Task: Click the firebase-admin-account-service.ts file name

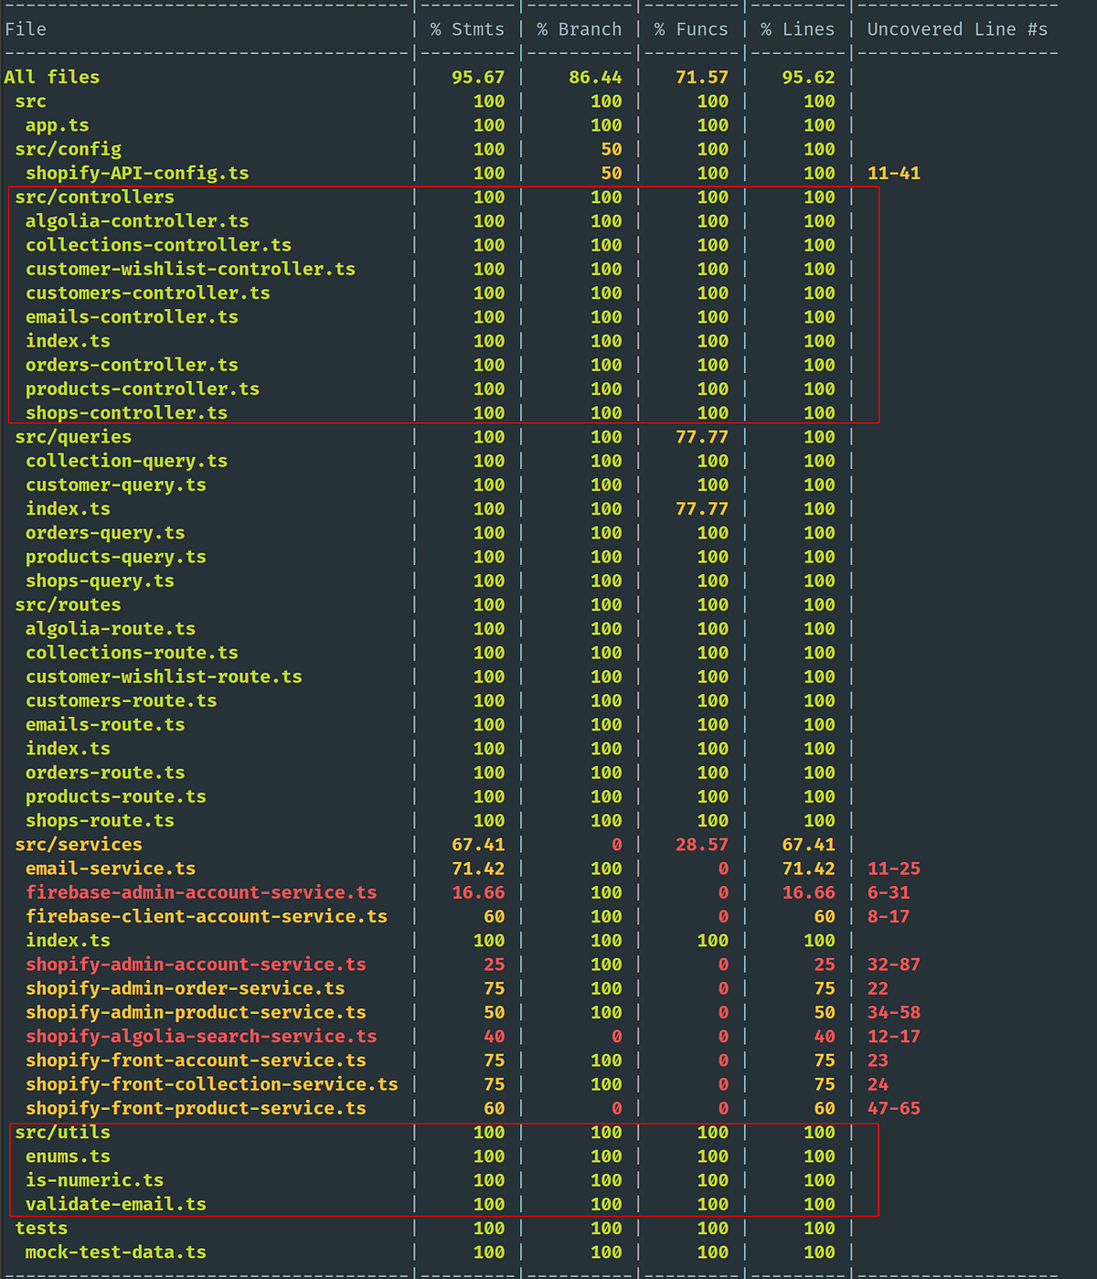Action: point(202,892)
